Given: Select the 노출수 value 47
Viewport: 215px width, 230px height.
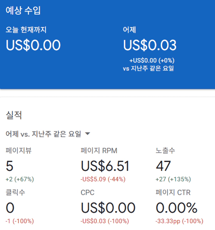Looking at the screenshot, I should coord(163,166).
